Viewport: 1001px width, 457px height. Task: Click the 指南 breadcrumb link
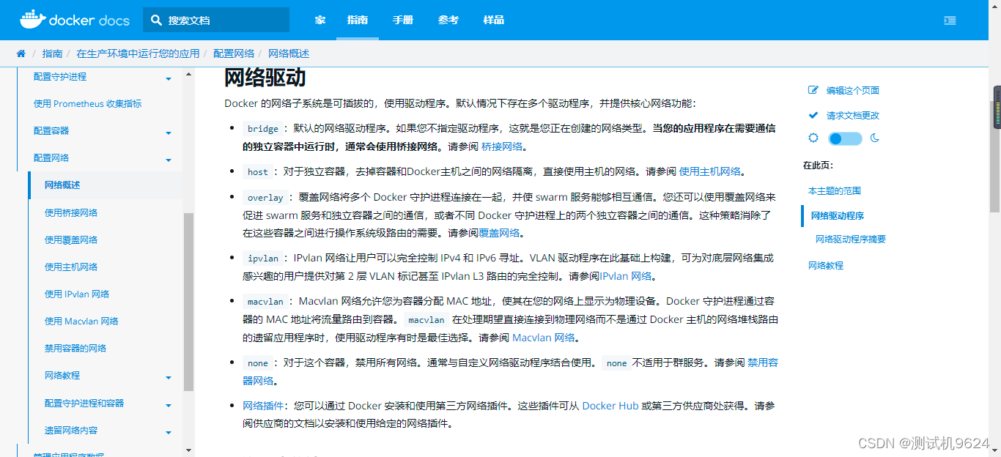coord(52,53)
